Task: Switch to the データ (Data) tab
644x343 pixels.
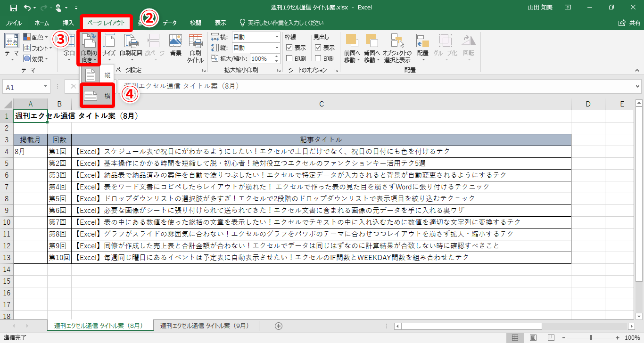Action: pyautogui.click(x=170, y=23)
